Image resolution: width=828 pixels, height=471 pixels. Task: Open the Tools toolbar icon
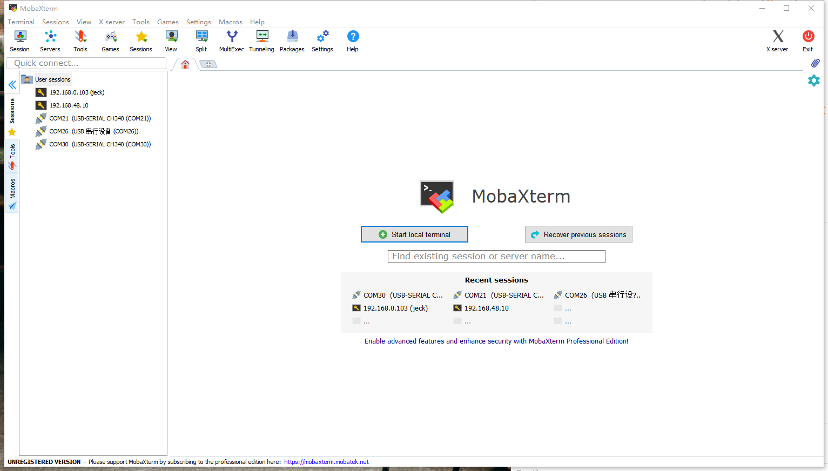pyautogui.click(x=80, y=41)
